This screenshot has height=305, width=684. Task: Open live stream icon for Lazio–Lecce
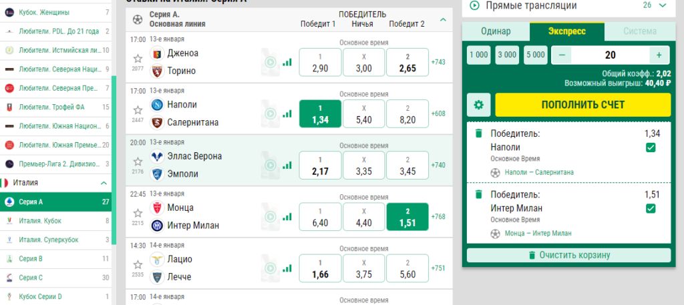tap(271, 268)
